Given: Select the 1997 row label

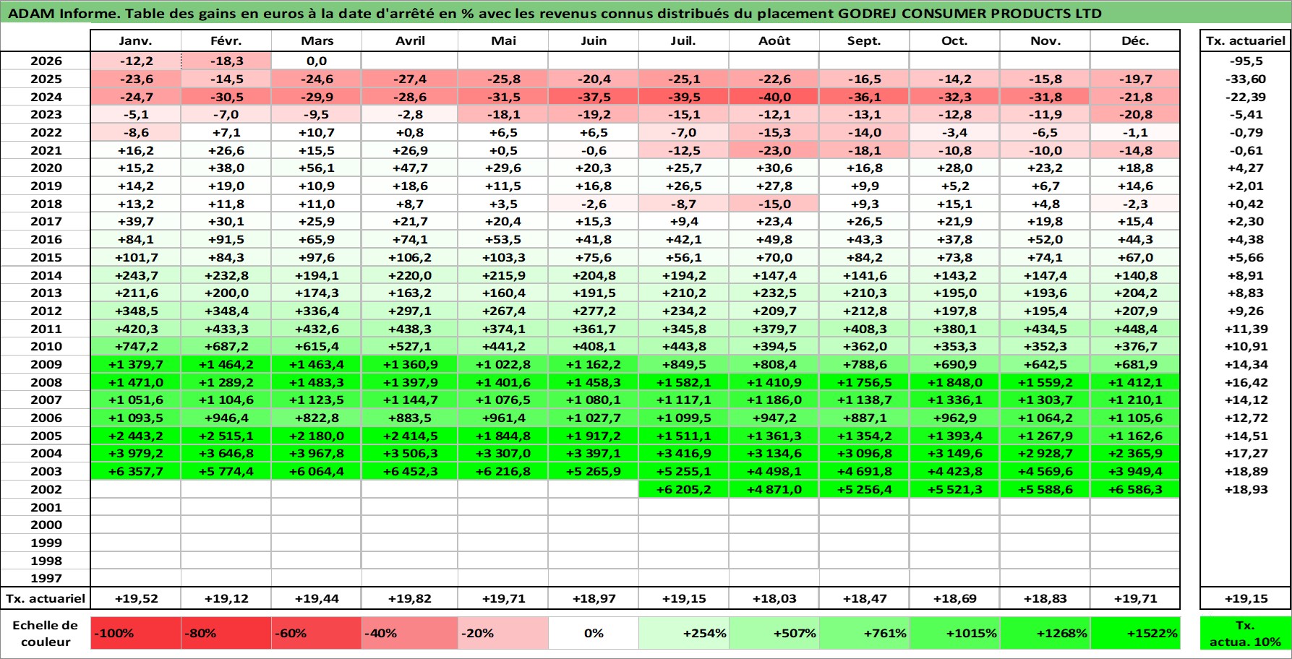Looking at the screenshot, I should click(46, 578).
